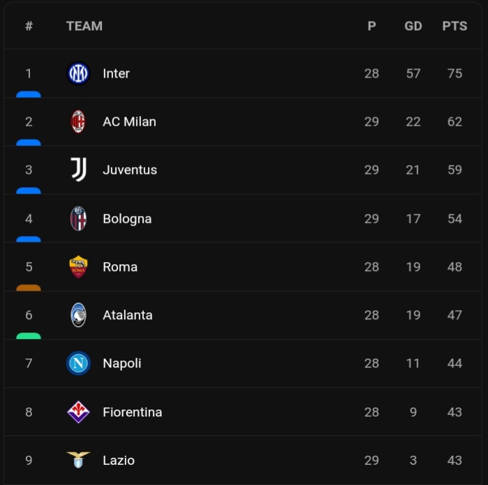Select the Atalanta club badge
This screenshot has height=485, width=488.
tap(78, 315)
